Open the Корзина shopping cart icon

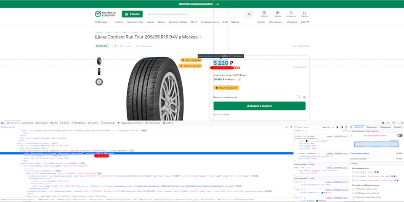pyautogui.click(x=305, y=13)
